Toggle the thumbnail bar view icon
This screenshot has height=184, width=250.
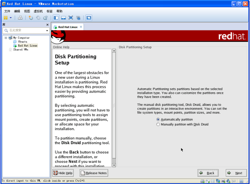point(63,18)
